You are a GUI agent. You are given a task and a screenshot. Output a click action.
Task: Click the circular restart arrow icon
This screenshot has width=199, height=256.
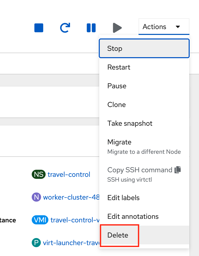(65, 28)
